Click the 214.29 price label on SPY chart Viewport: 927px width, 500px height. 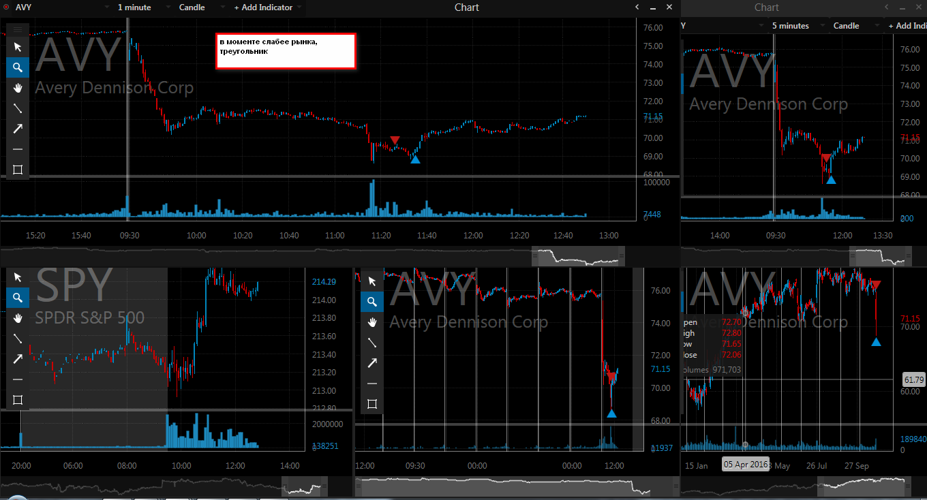[x=322, y=281]
